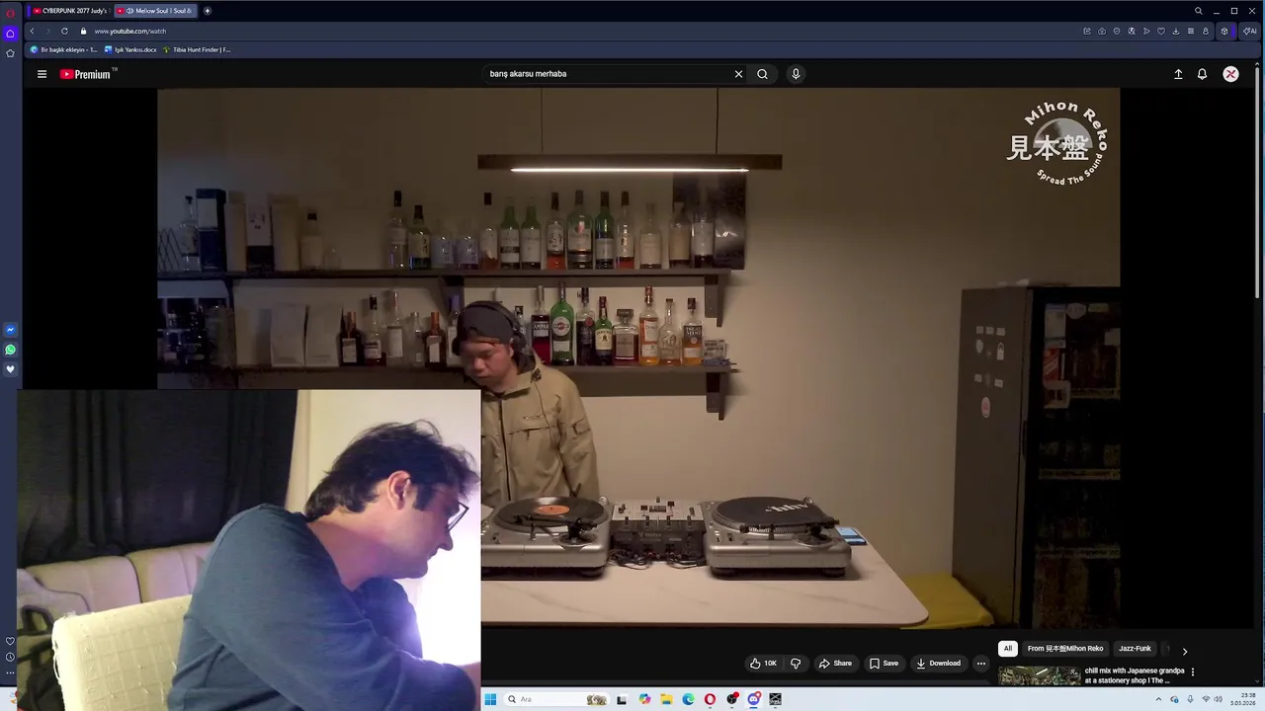Go forward in browser history
The height and width of the screenshot is (711, 1265).
47,32
